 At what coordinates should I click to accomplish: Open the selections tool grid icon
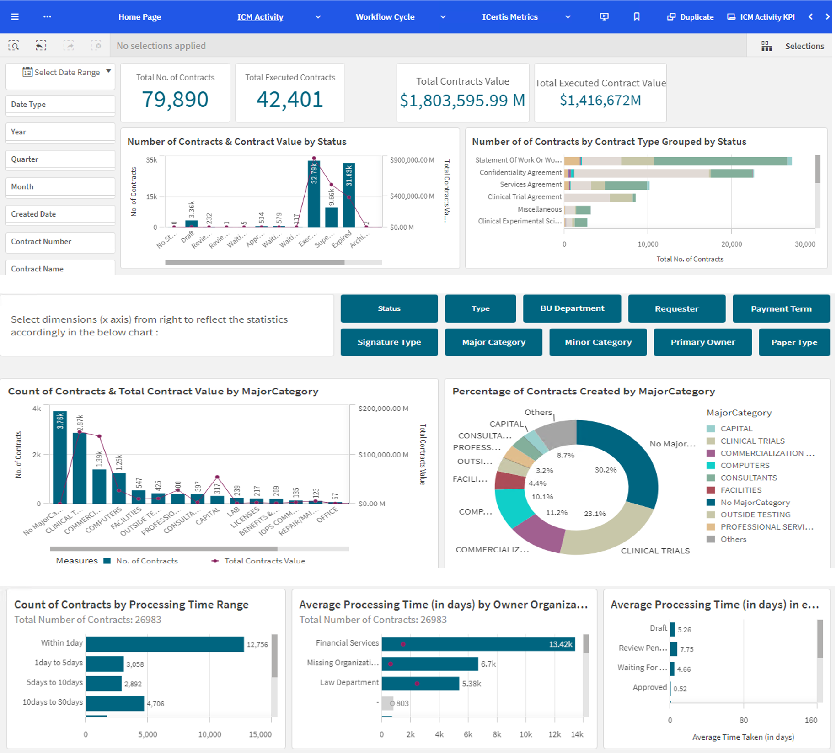click(766, 46)
